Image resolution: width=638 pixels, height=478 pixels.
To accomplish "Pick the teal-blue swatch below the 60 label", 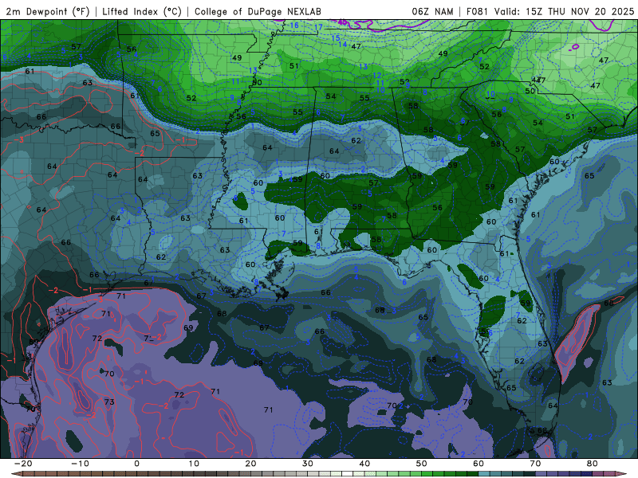I will pyautogui.click(x=484, y=474).
